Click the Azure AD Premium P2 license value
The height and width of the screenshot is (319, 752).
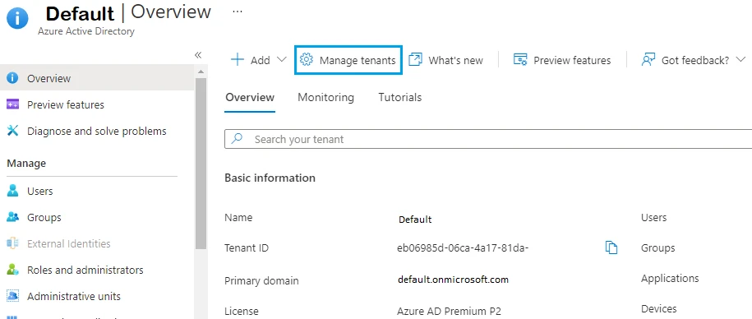(x=449, y=311)
